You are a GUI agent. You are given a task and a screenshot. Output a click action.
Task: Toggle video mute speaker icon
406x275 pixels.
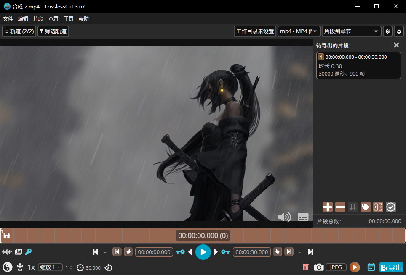tap(284, 217)
